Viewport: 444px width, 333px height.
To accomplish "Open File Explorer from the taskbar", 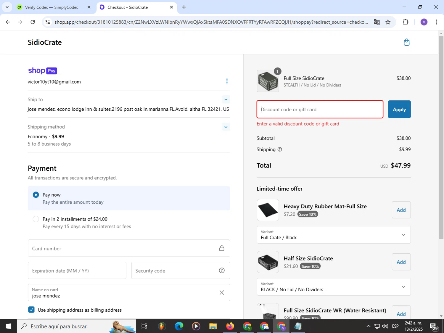I will (x=213, y=326).
